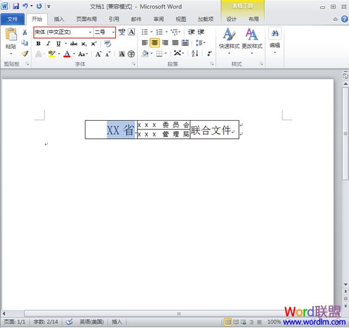Screen dimensions: 349x328
Task: Click the character border A icon
Action: pos(131,32)
